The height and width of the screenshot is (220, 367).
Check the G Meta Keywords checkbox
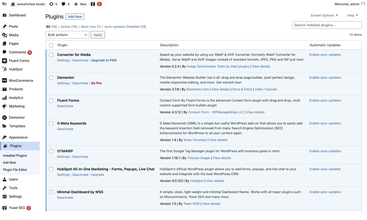51,123
